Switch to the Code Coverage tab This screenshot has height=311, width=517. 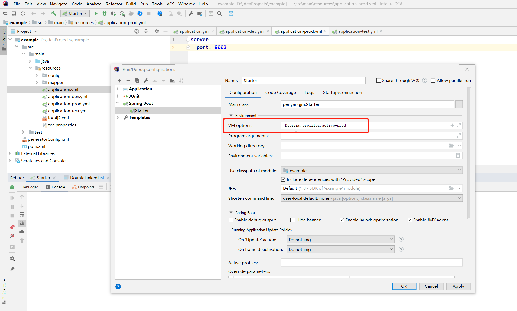click(280, 92)
